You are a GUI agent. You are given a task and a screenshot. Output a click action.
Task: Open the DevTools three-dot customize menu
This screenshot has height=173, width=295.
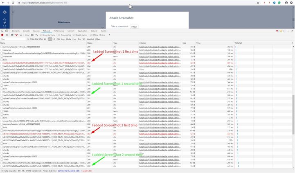point(288,31)
